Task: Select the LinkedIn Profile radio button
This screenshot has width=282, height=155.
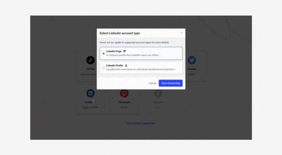Action: pyautogui.click(x=103, y=68)
